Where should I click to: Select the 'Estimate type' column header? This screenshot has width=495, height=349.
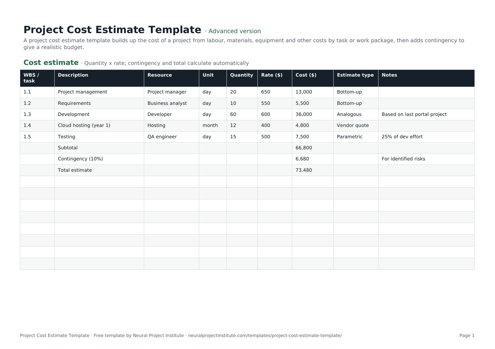click(x=356, y=78)
